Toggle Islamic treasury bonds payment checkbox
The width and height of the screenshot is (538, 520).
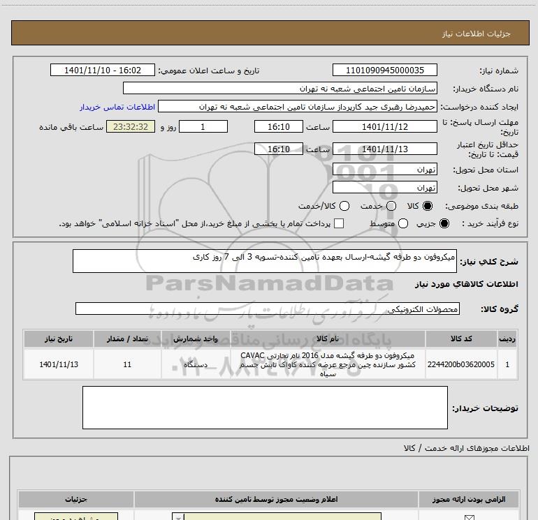339,223
